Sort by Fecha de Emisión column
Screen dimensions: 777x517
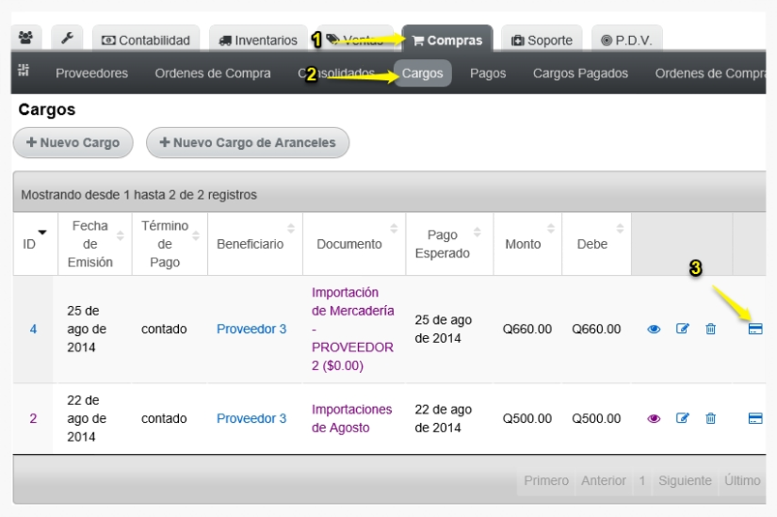(x=120, y=236)
